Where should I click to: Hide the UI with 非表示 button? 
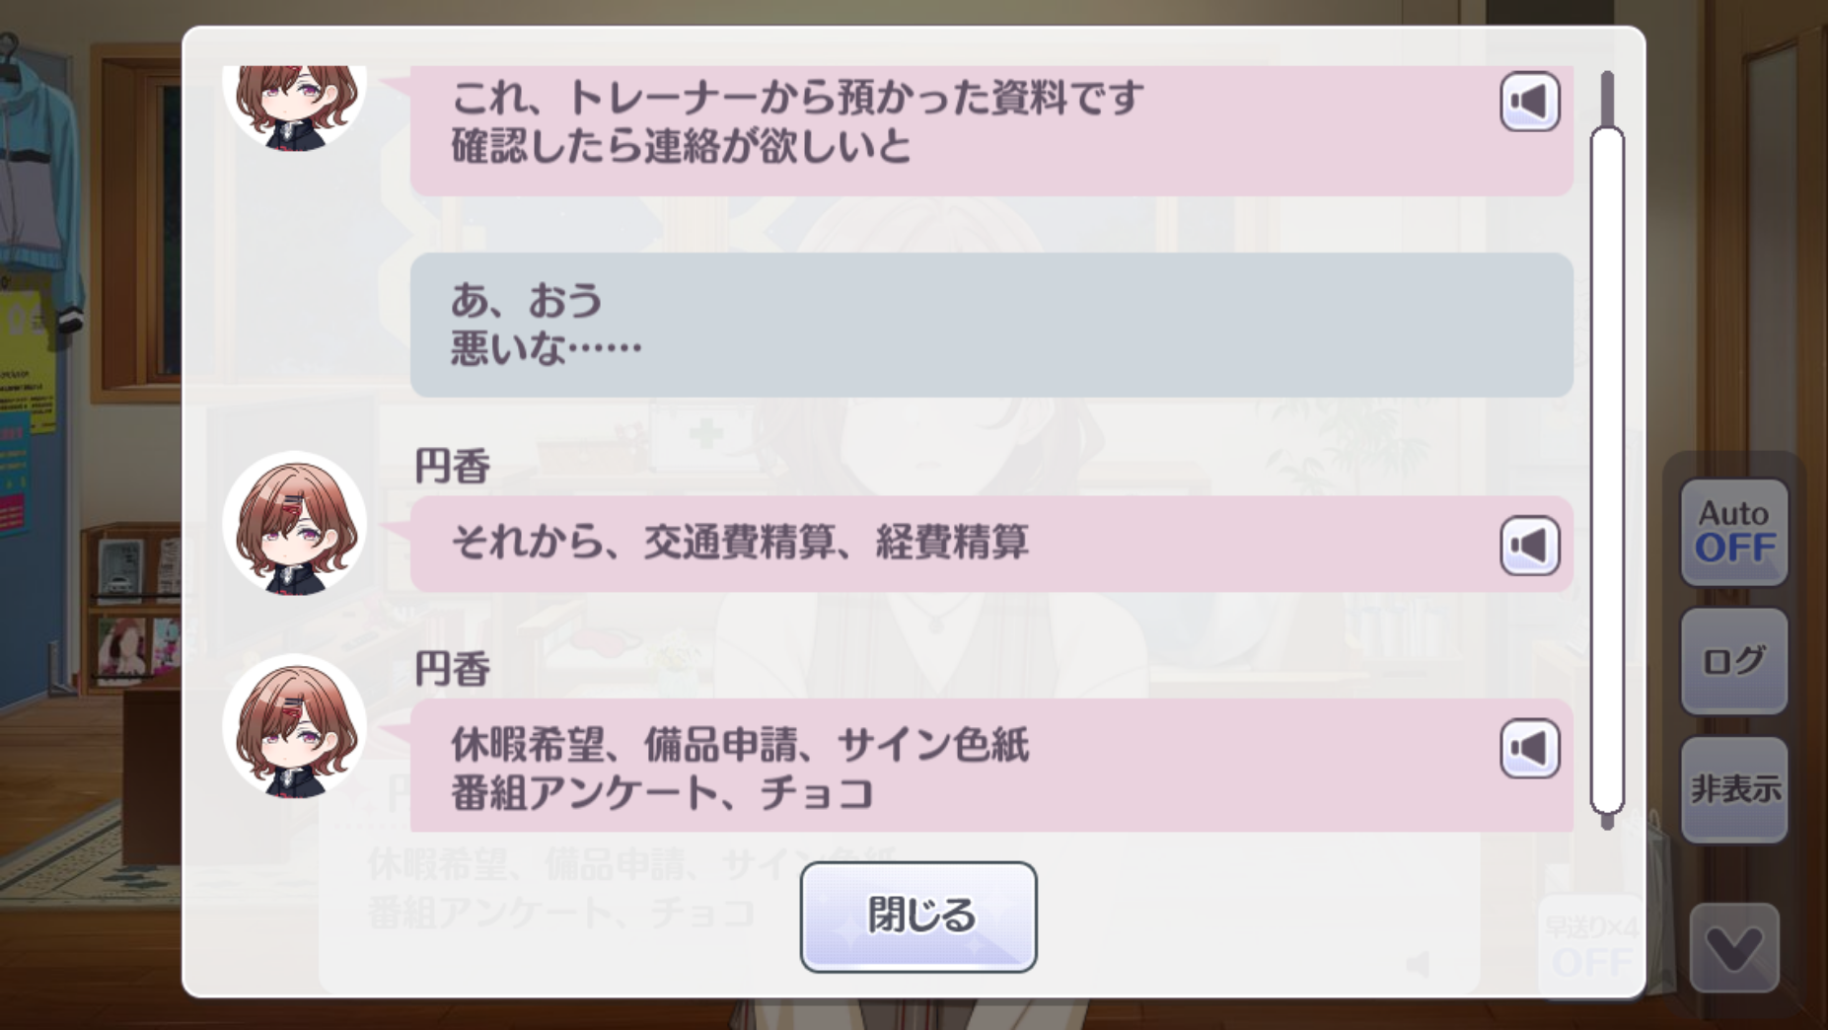click(x=1733, y=789)
